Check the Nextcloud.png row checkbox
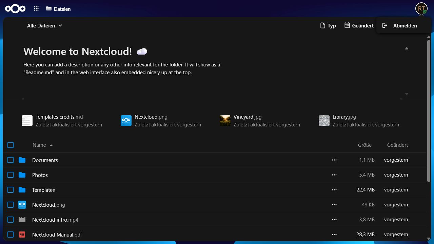 (x=11, y=205)
